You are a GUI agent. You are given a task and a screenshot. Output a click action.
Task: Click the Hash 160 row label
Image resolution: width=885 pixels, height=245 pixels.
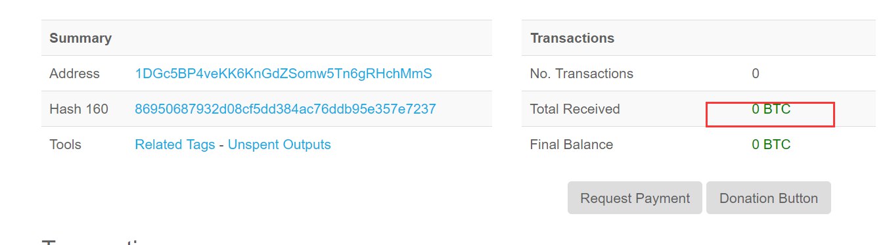coord(78,109)
